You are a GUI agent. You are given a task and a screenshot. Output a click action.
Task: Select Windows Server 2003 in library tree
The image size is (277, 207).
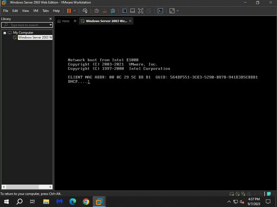(x=35, y=37)
